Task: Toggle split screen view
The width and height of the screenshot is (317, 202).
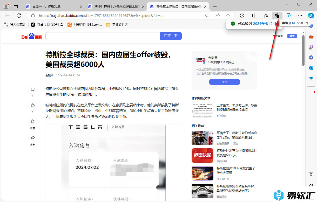Action: (254, 16)
